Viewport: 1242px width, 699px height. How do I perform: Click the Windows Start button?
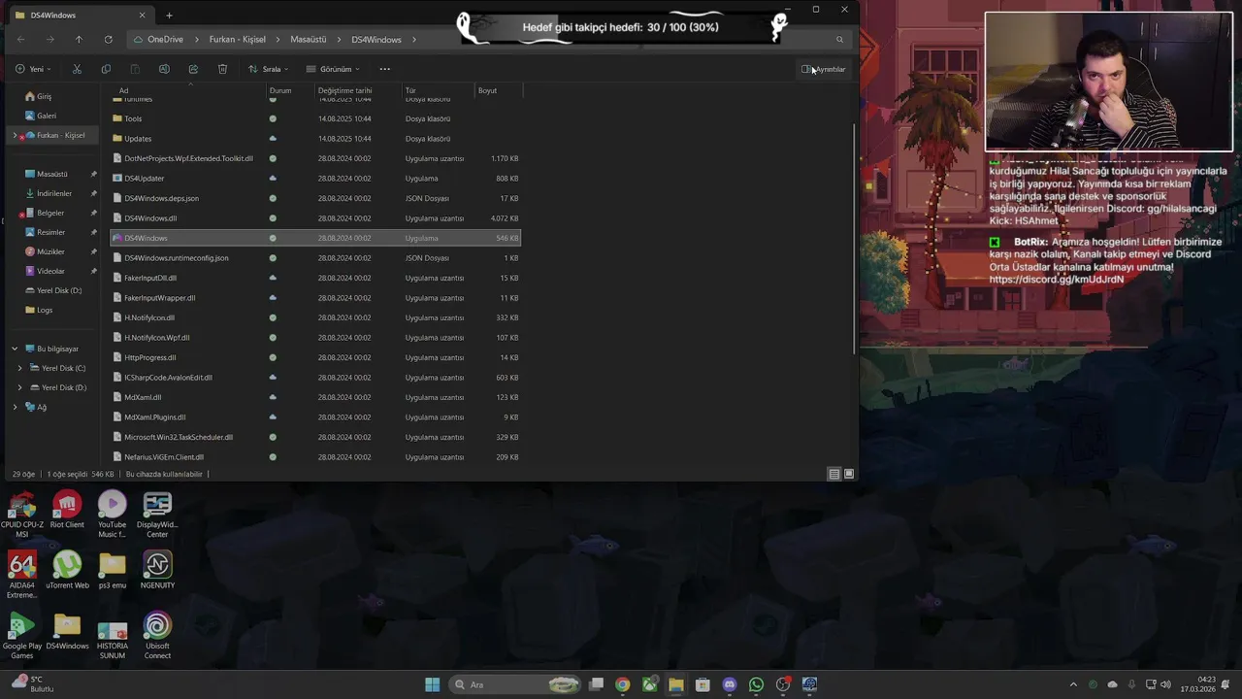coord(432,684)
